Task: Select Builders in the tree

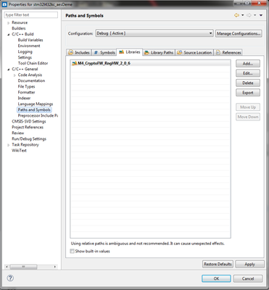Action: pos(19,28)
